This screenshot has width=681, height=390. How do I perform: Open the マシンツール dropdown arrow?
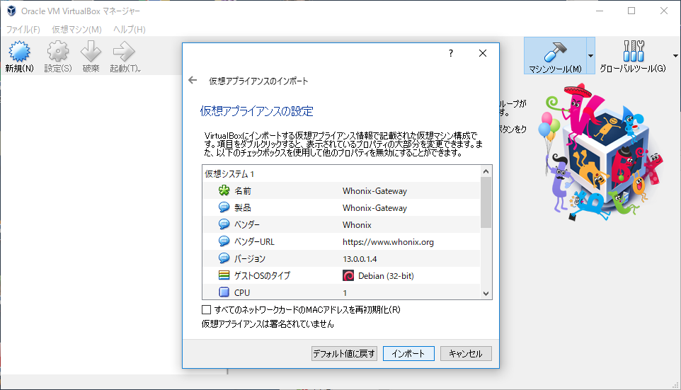coord(590,56)
